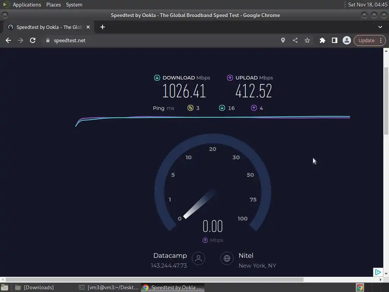Share this page from address bar
The image size is (389, 292).
coord(295,40)
